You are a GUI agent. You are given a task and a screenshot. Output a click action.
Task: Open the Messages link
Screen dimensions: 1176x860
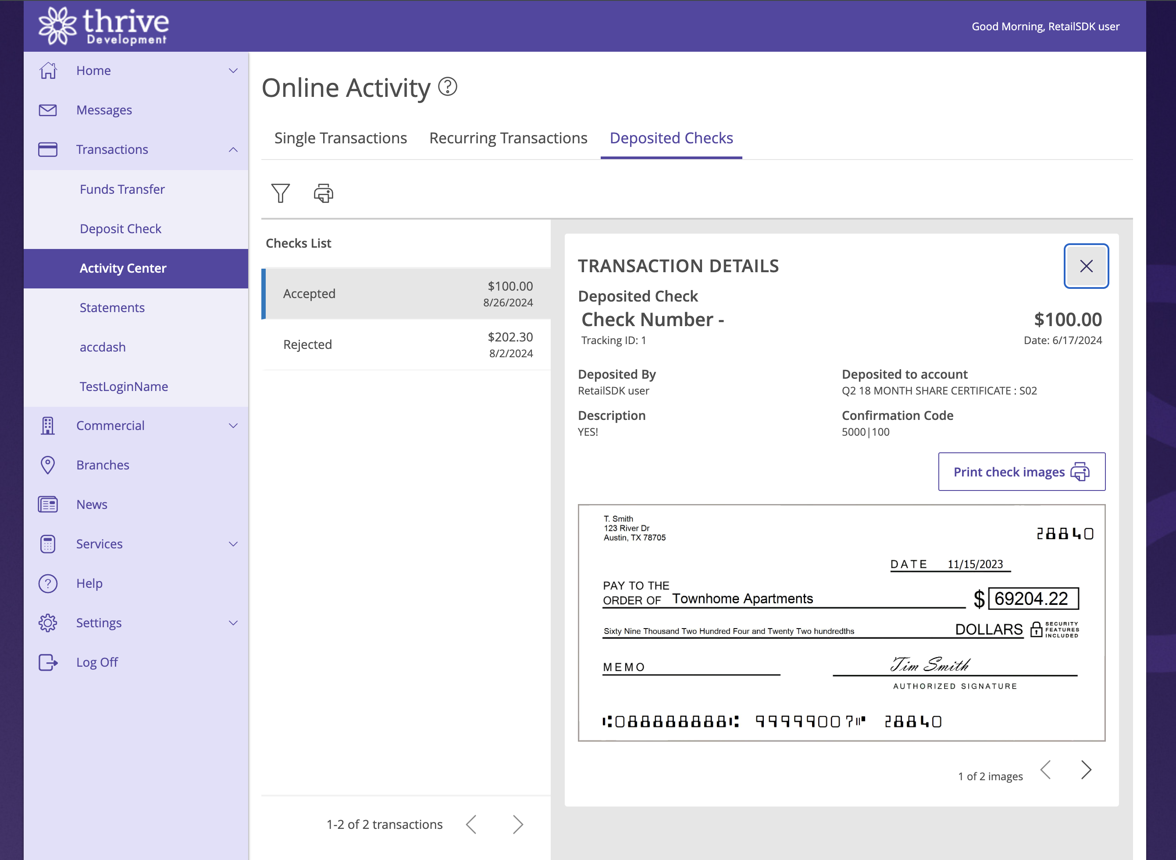pyautogui.click(x=104, y=110)
